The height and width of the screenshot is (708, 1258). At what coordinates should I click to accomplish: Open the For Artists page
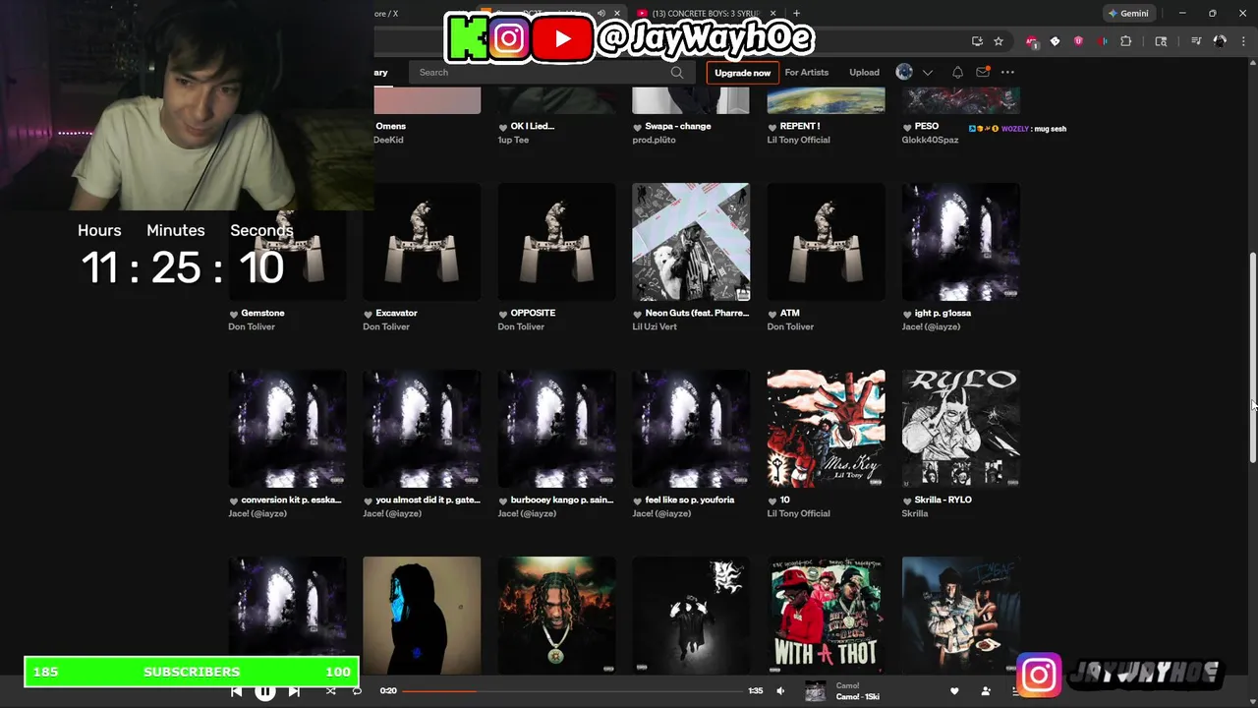click(806, 72)
